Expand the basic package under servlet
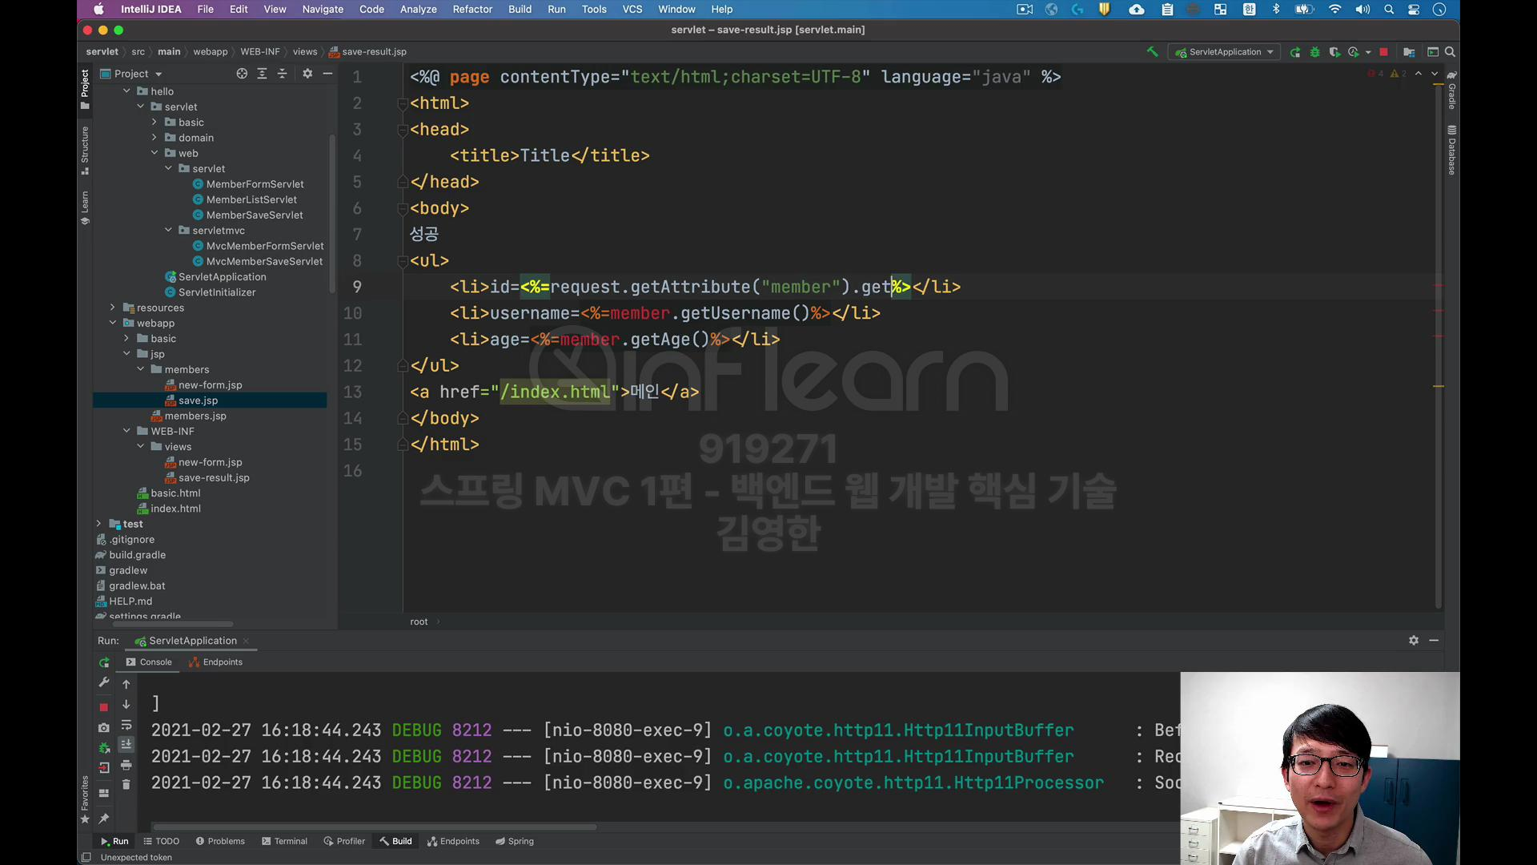This screenshot has height=865, width=1537. coord(155,123)
